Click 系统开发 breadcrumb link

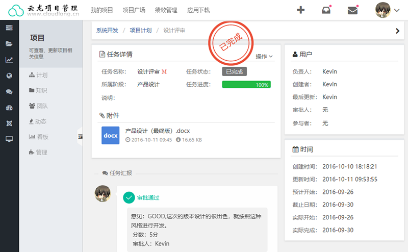point(107,31)
